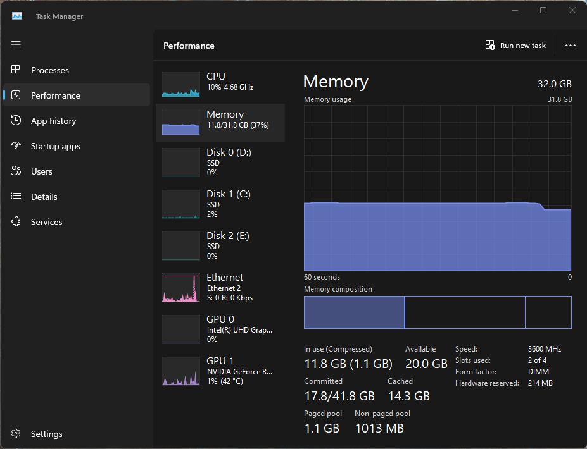Select Disk 1 (C:) SSD entry

tap(220, 204)
